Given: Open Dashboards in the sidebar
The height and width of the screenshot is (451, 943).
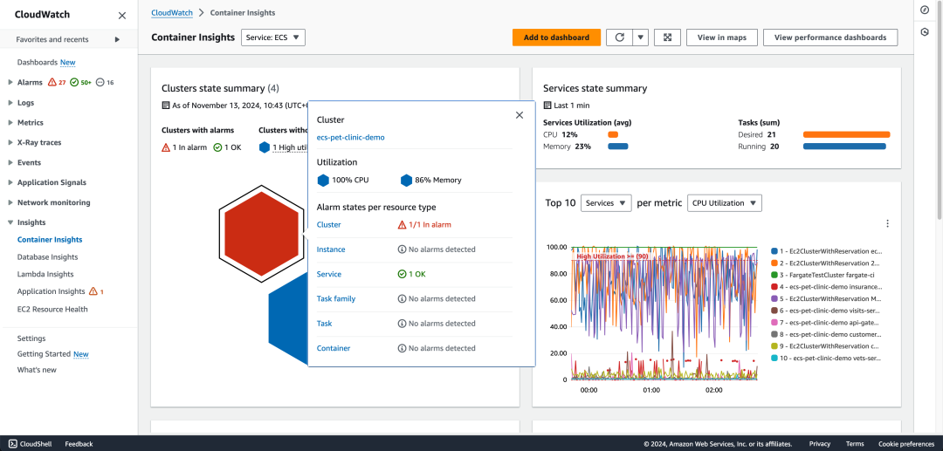Looking at the screenshot, I should coord(38,63).
